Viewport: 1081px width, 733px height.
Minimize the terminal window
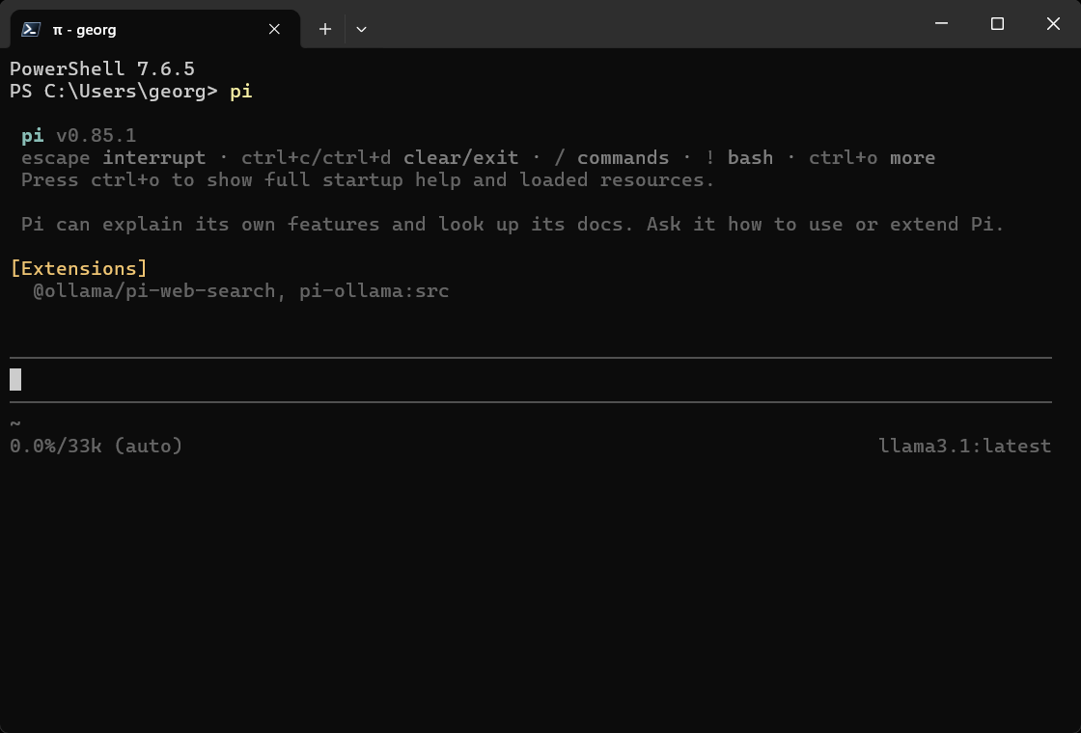tap(941, 23)
